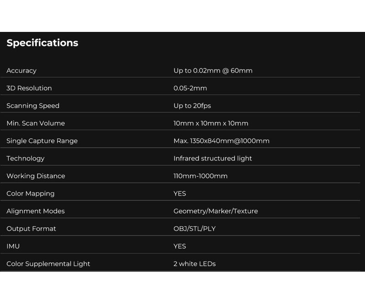365x304 pixels.
Task: Select the Accuracy label
Action: (21, 71)
